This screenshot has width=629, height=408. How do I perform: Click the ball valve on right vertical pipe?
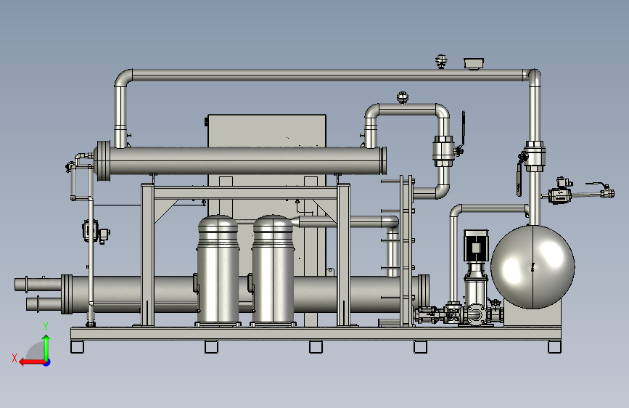535,156
